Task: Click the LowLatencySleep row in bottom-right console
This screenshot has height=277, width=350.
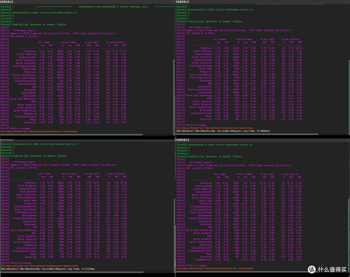Action: pos(239,186)
